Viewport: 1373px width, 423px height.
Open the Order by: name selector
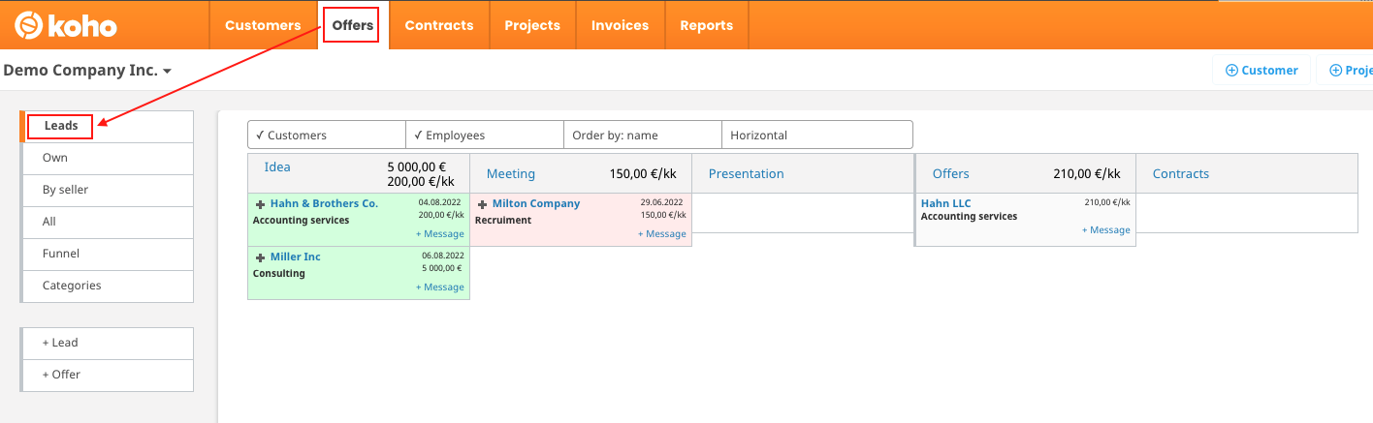tap(643, 136)
